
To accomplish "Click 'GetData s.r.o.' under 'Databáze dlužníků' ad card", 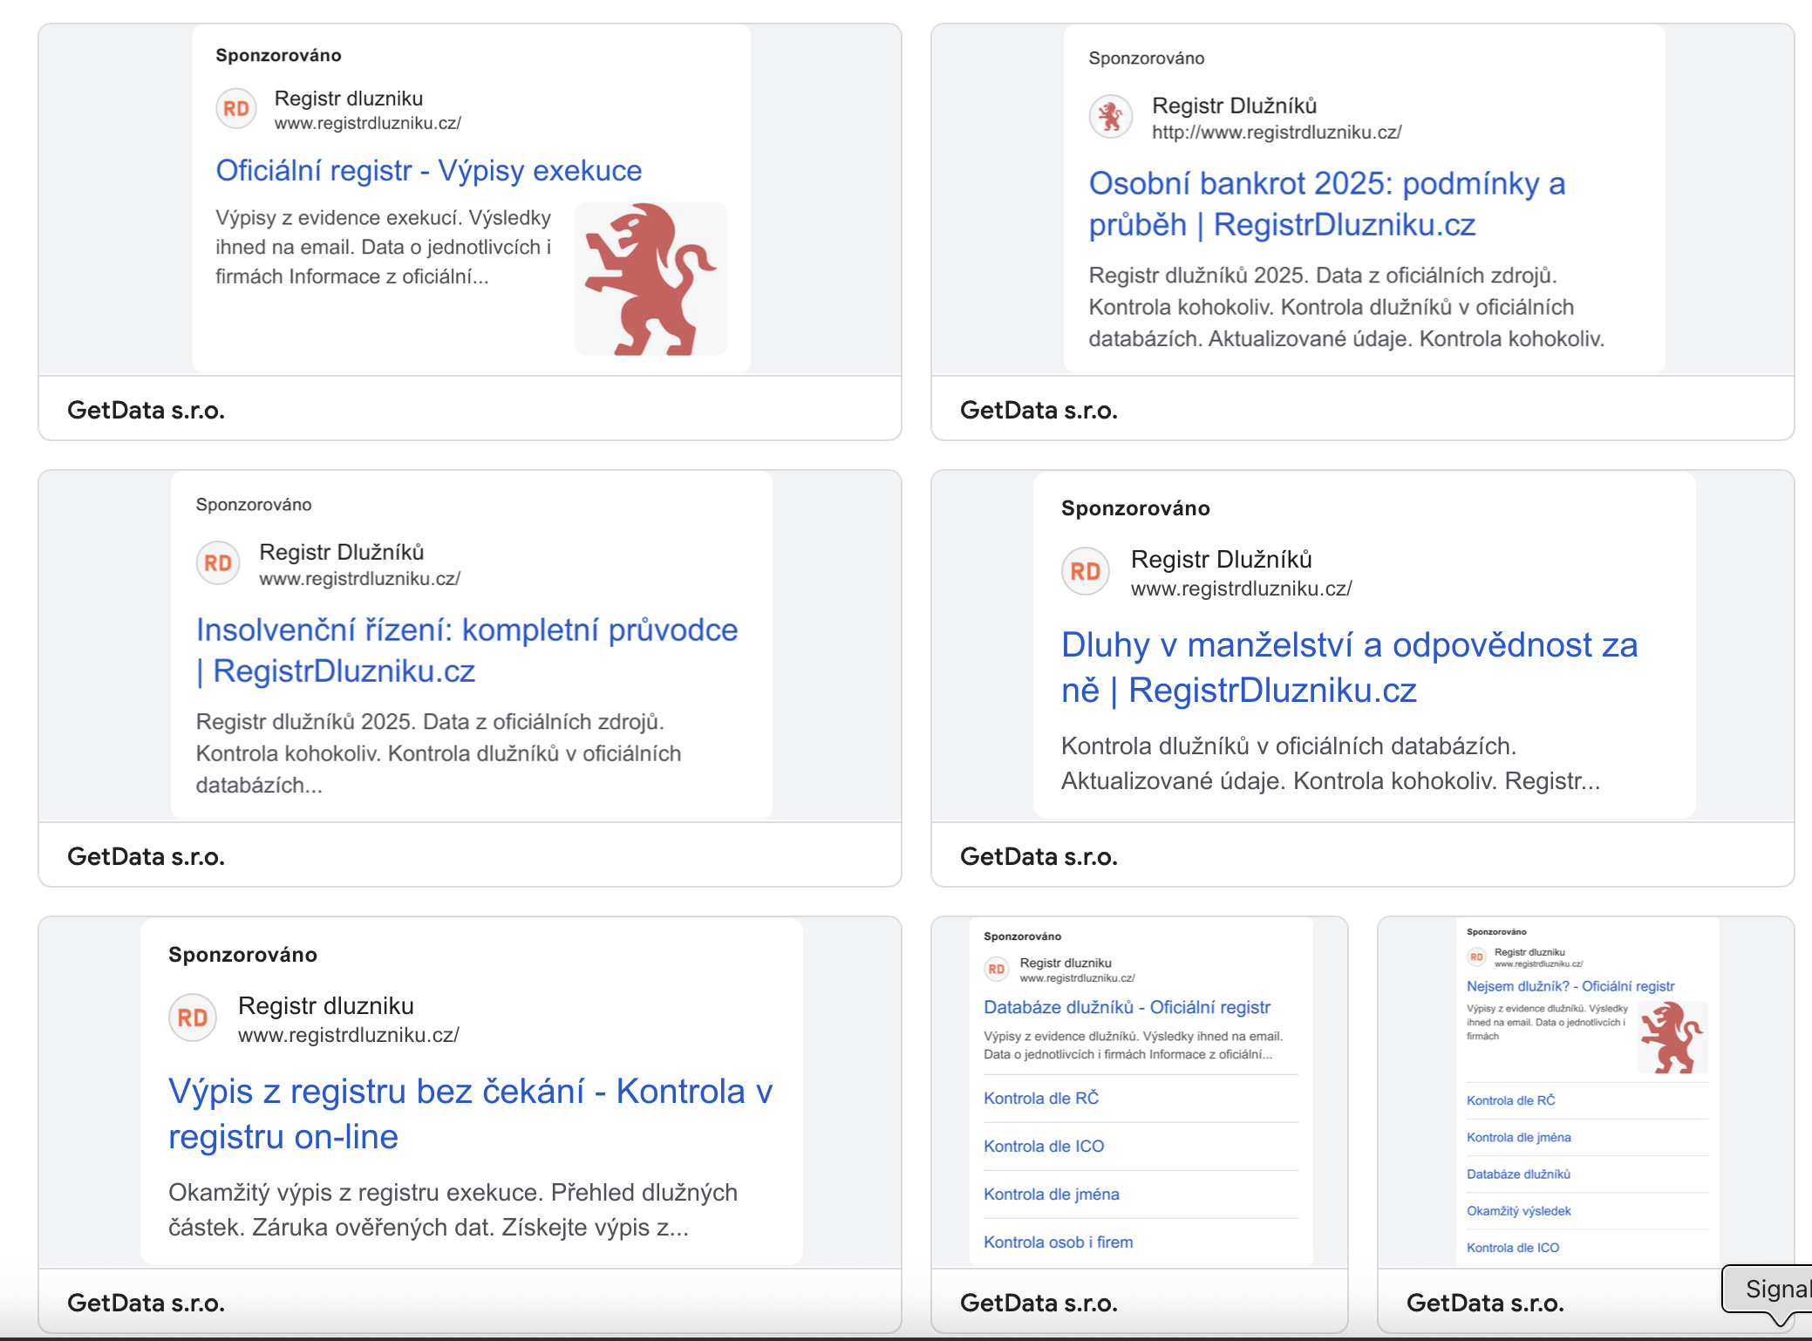I will [x=1039, y=1303].
